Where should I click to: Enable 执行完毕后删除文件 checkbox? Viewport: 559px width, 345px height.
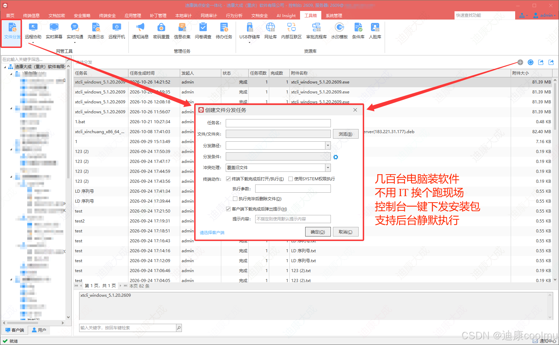[235, 199]
